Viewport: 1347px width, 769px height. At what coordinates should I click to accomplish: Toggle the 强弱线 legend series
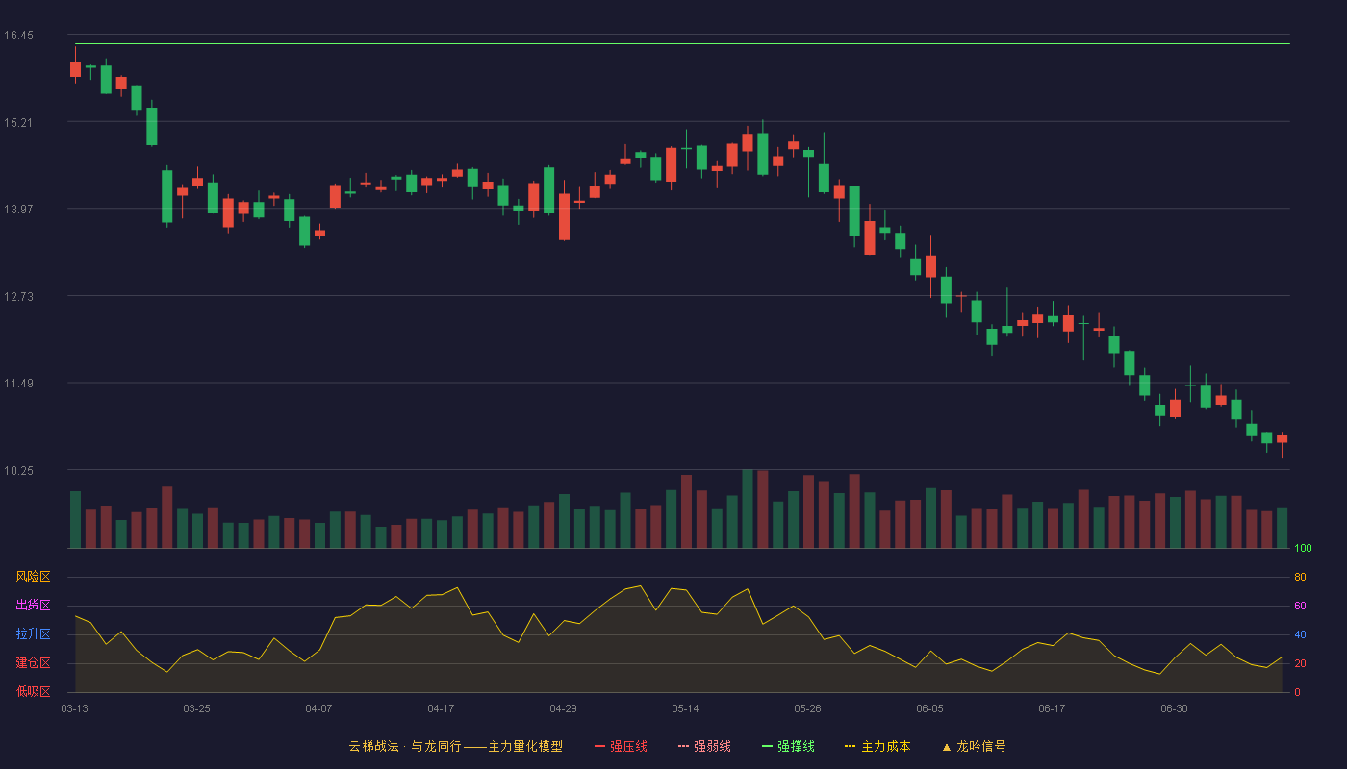(x=704, y=746)
